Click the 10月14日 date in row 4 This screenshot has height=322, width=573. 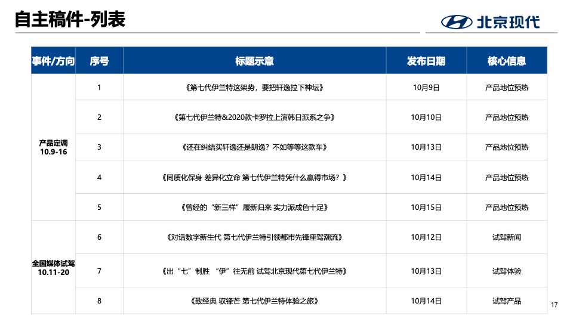coord(426,178)
